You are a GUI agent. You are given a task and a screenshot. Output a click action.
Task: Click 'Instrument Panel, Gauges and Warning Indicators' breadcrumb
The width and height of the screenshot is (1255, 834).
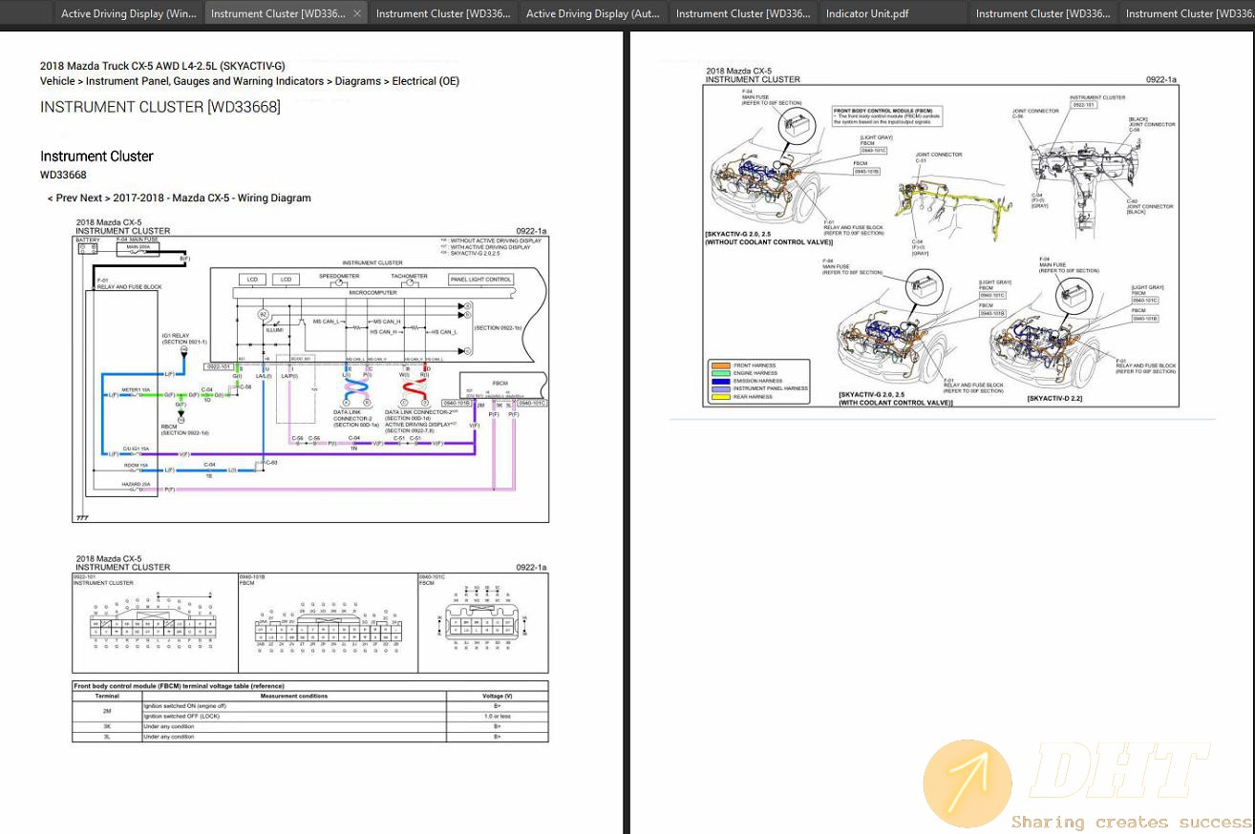pyautogui.click(x=205, y=81)
